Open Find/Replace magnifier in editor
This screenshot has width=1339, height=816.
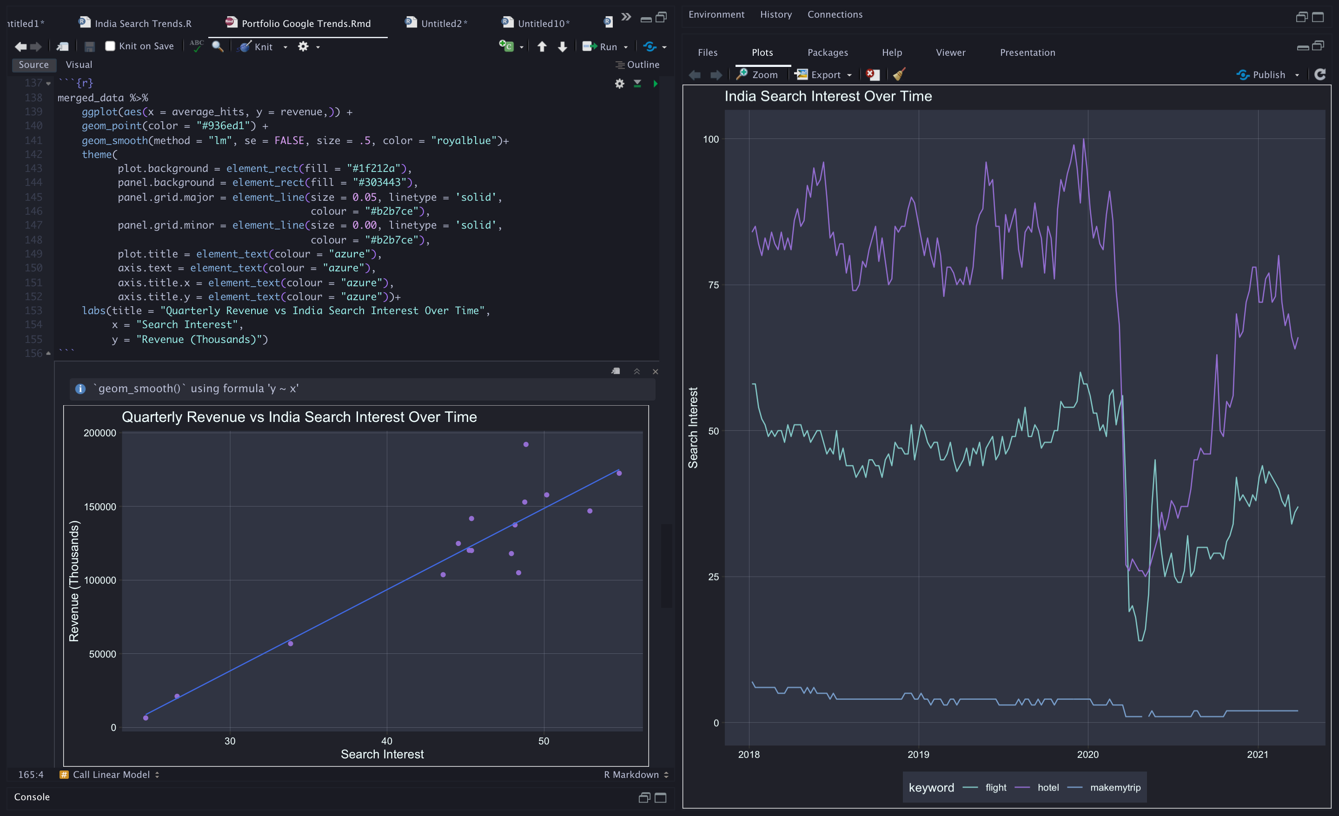(x=218, y=46)
